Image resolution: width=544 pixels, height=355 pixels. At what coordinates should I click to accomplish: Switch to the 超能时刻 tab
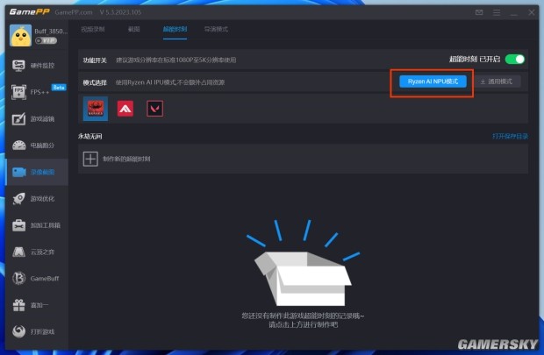click(x=175, y=29)
